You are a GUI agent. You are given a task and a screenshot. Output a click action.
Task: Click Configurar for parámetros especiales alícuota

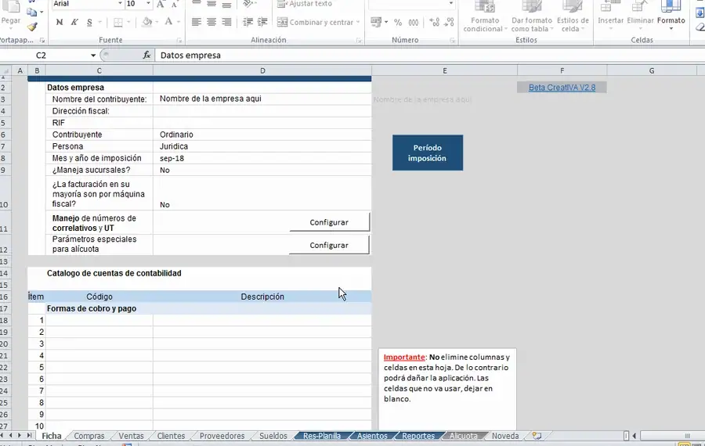click(329, 245)
